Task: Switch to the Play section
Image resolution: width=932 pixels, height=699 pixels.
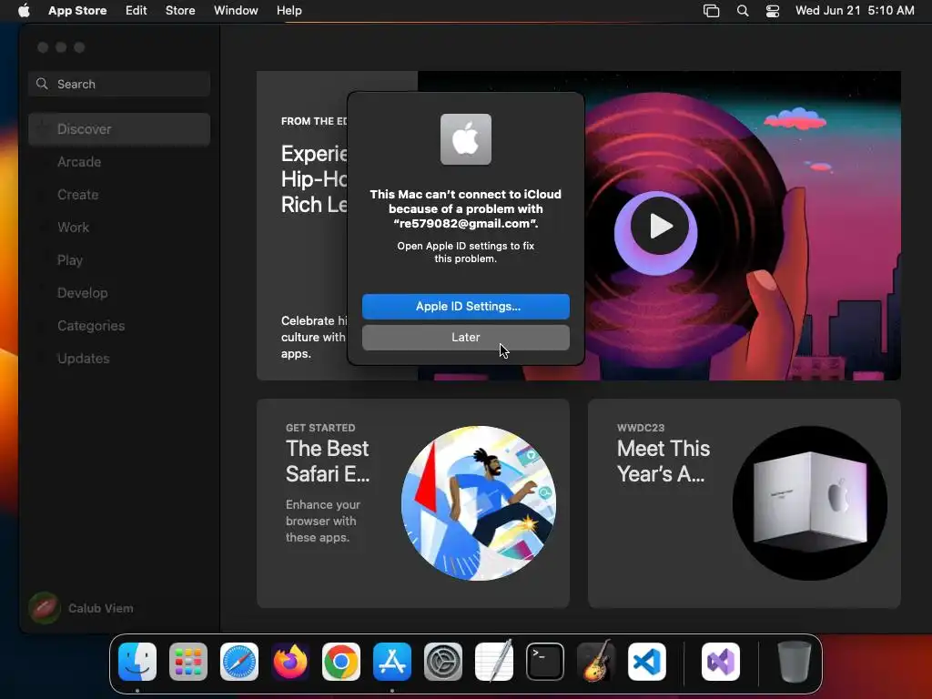Action: [69, 259]
